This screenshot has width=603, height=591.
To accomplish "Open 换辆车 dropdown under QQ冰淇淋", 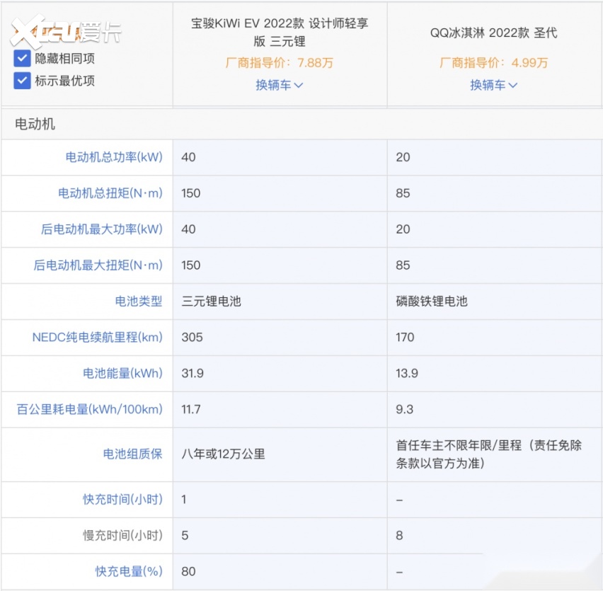I will 494,85.
